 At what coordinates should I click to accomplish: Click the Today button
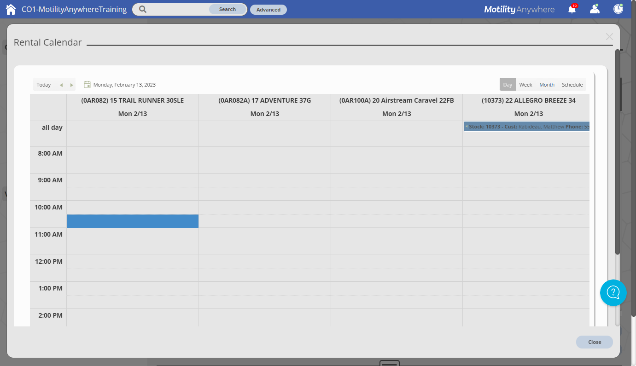pos(44,85)
